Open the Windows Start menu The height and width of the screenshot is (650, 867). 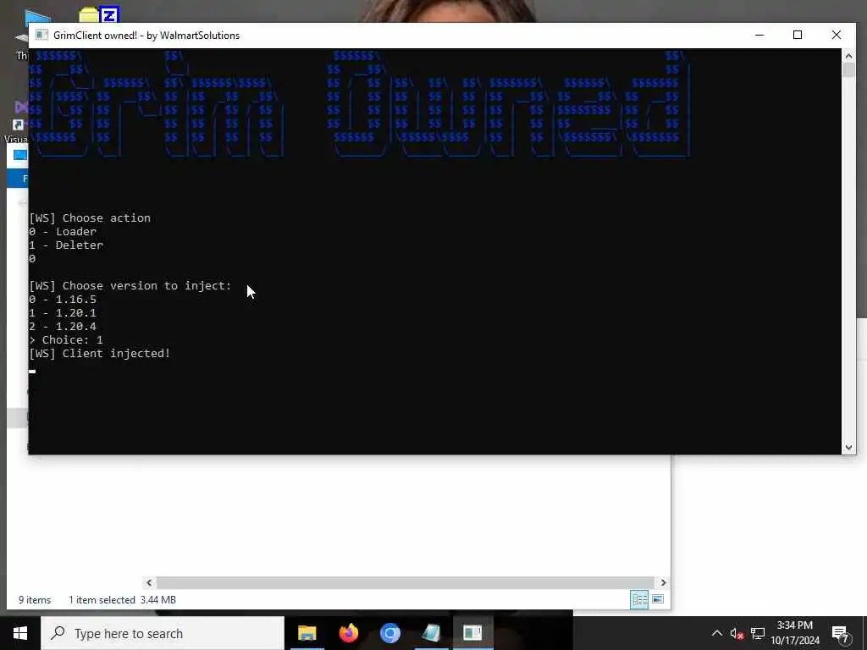(x=20, y=633)
